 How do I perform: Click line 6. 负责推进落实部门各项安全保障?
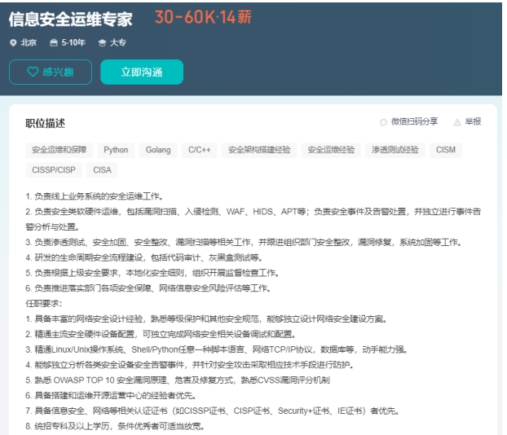(x=148, y=288)
